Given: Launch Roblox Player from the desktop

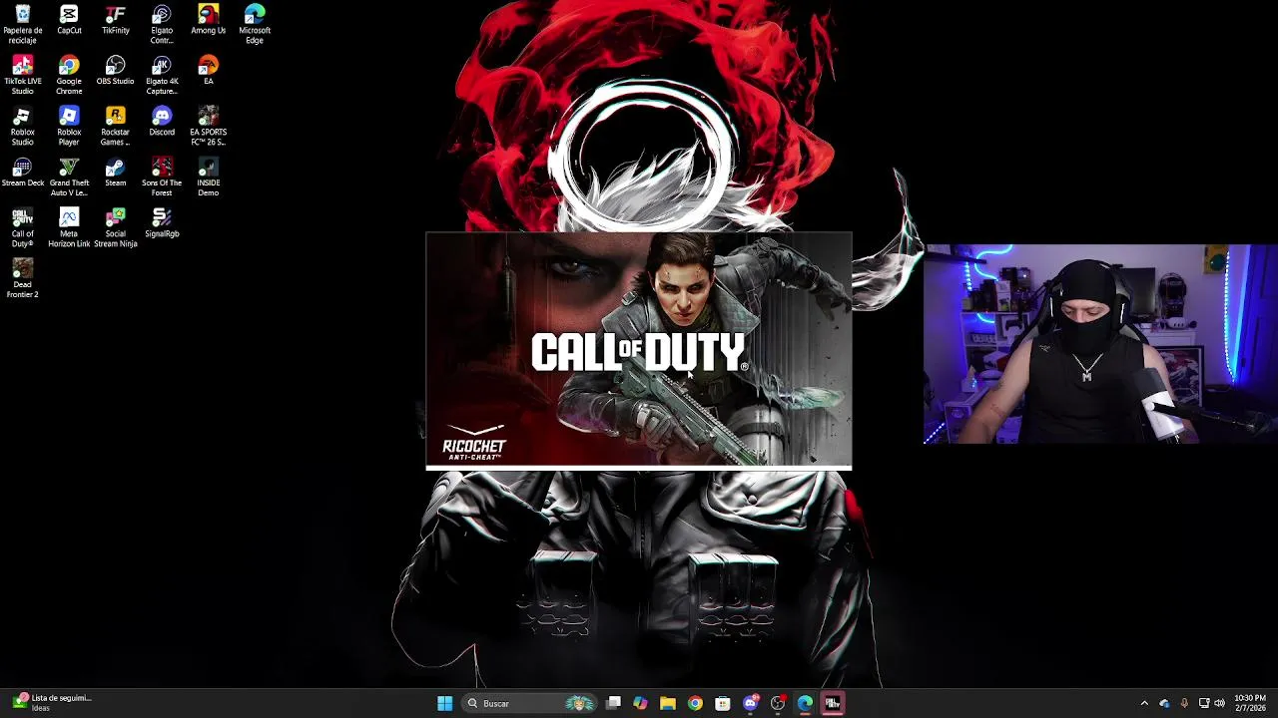Looking at the screenshot, I should [69, 127].
